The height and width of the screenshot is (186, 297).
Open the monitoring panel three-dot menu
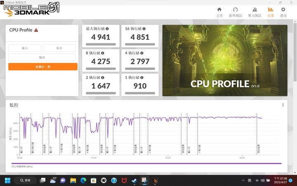[x=283, y=105]
